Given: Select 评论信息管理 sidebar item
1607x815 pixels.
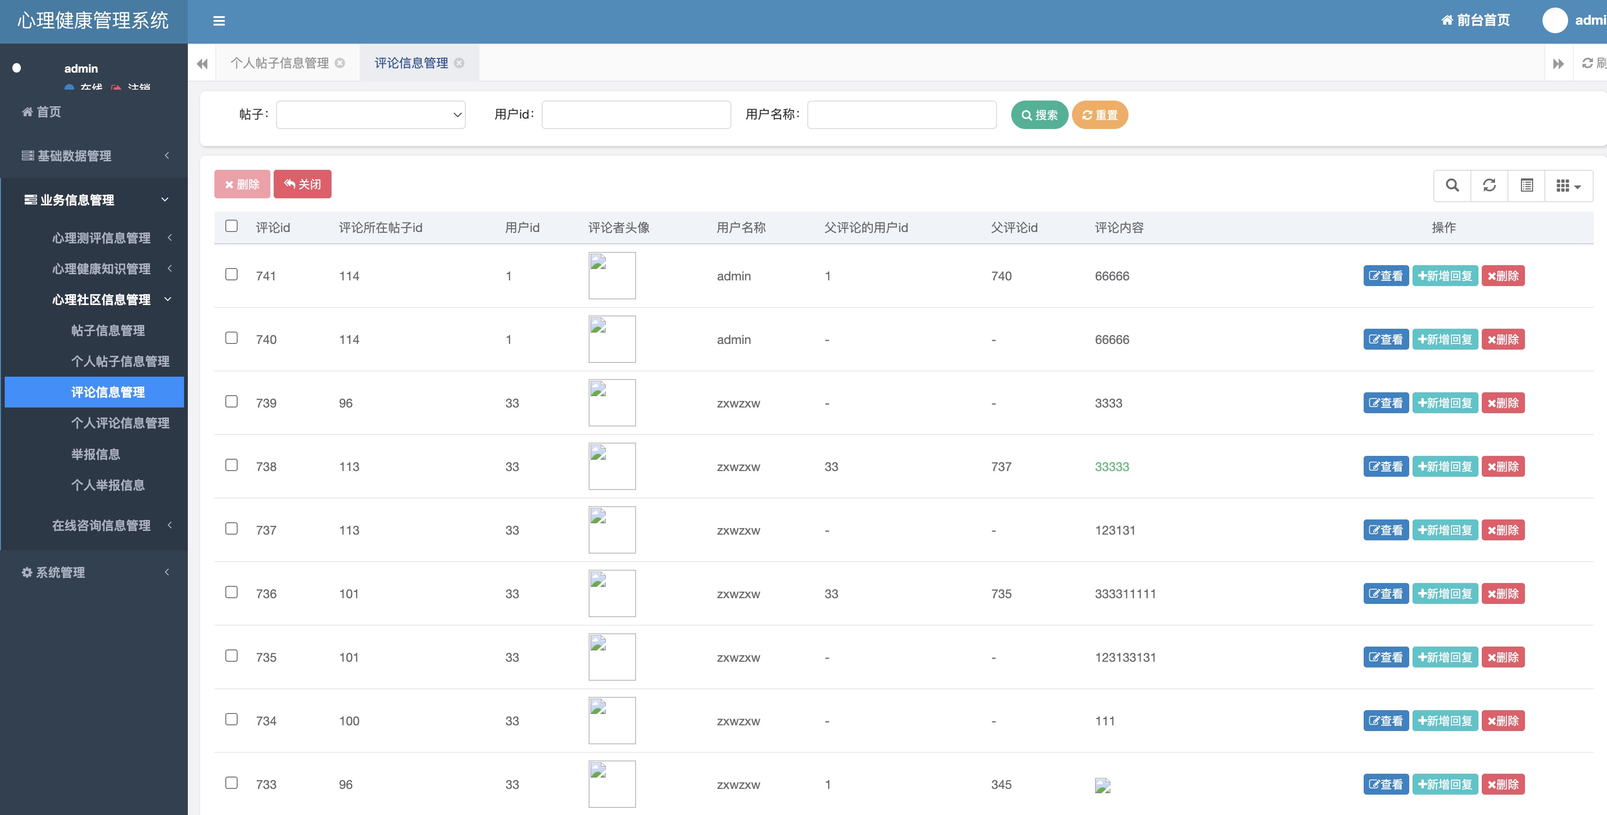Looking at the screenshot, I should point(94,392).
